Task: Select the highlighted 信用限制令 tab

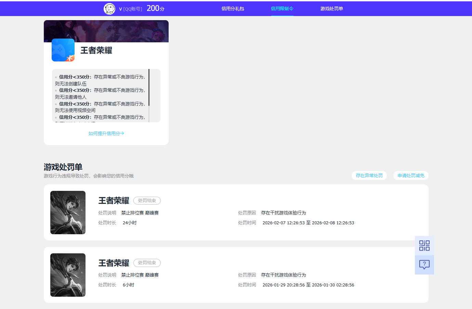Action: pos(282,9)
